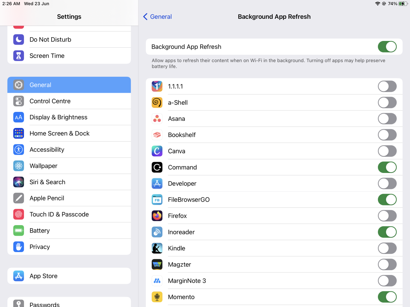This screenshot has height=307, width=410.
Task: Tap the Command app icon
Action: click(x=157, y=167)
